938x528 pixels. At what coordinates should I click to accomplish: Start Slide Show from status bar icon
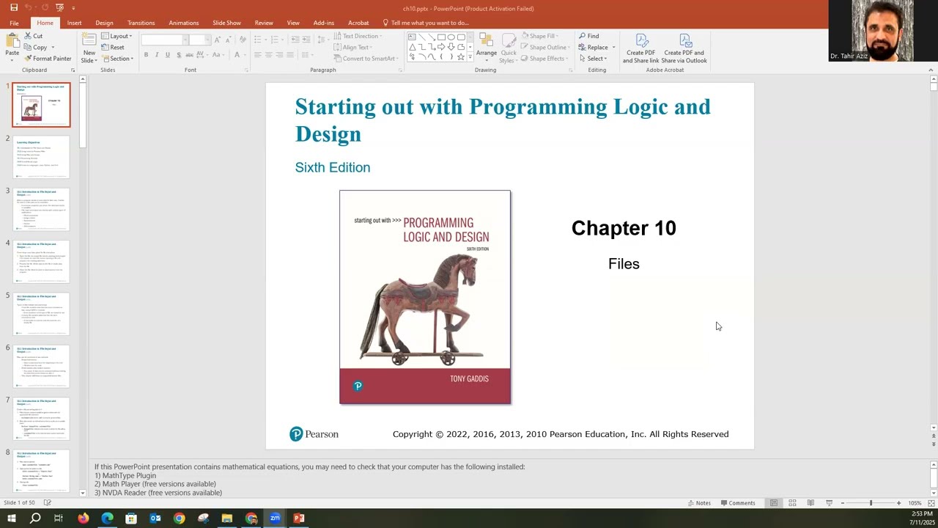pos(829,503)
